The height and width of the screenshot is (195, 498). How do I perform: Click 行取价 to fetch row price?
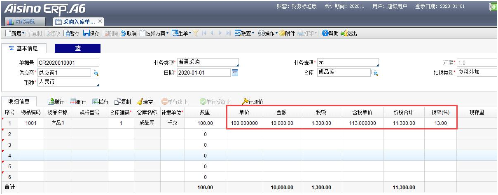click(x=253, y=101)
